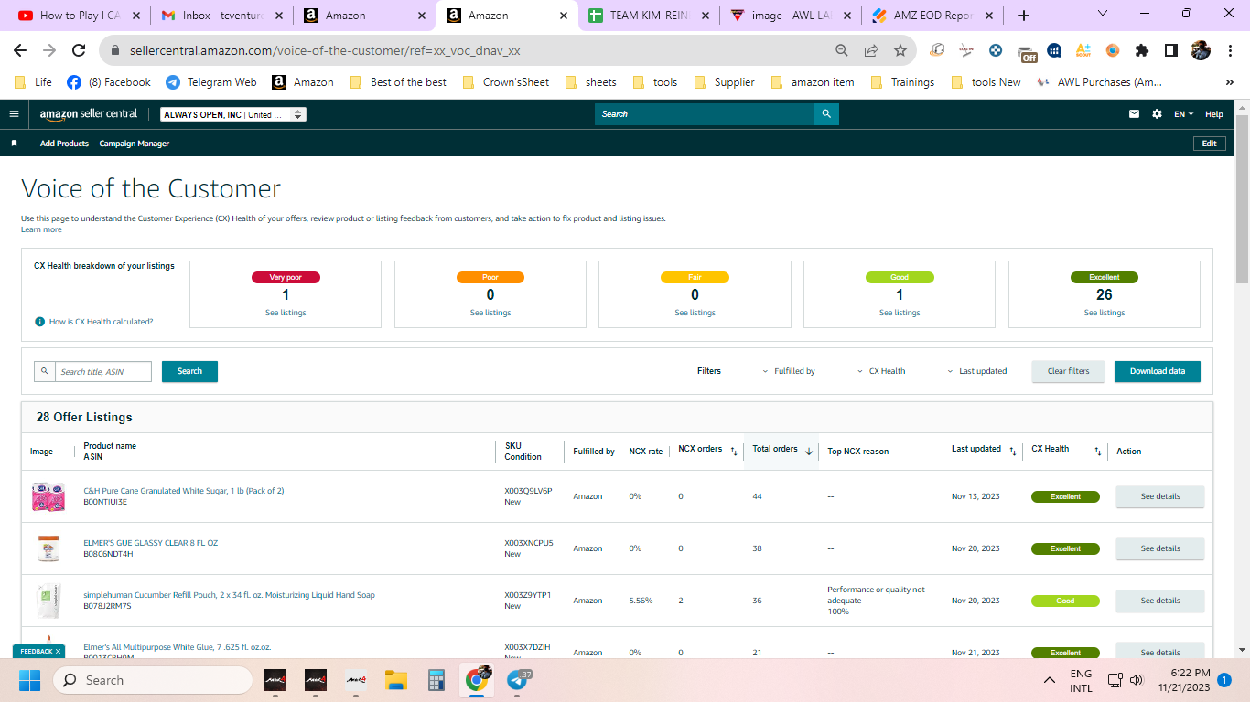Click the Help link in the header

pyautogui.click(x=1214, y=114)
